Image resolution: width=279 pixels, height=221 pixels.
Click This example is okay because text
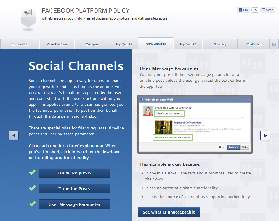pyautogui.click(x=170, y=164)
